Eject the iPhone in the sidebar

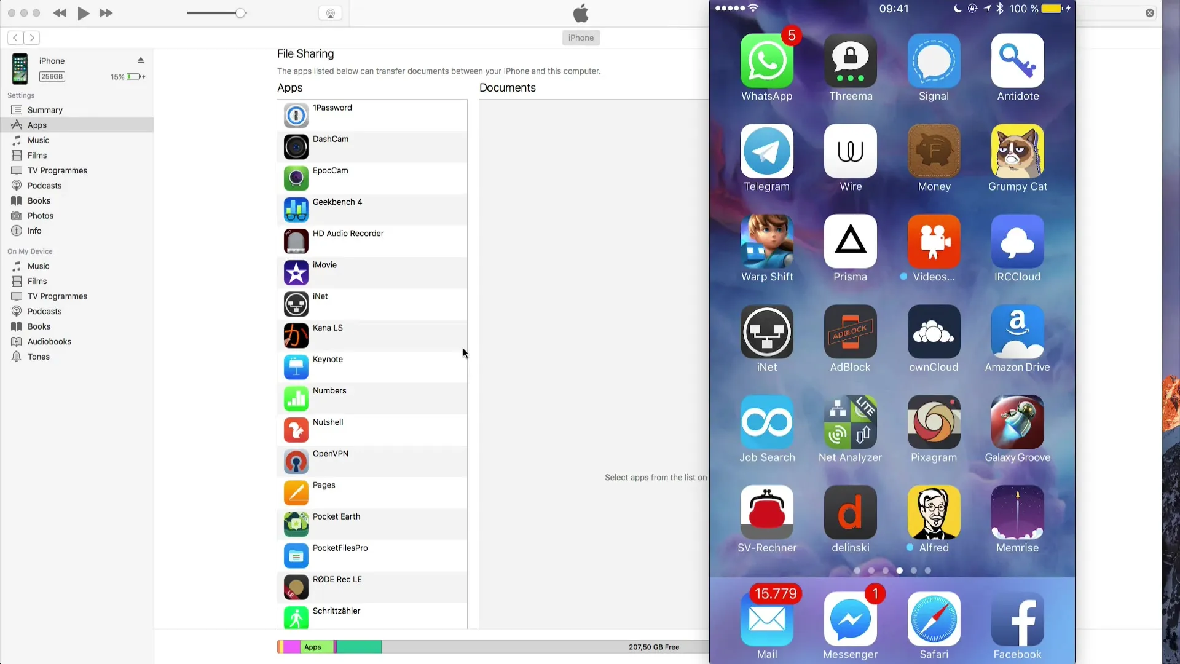[x=140, y=60]
